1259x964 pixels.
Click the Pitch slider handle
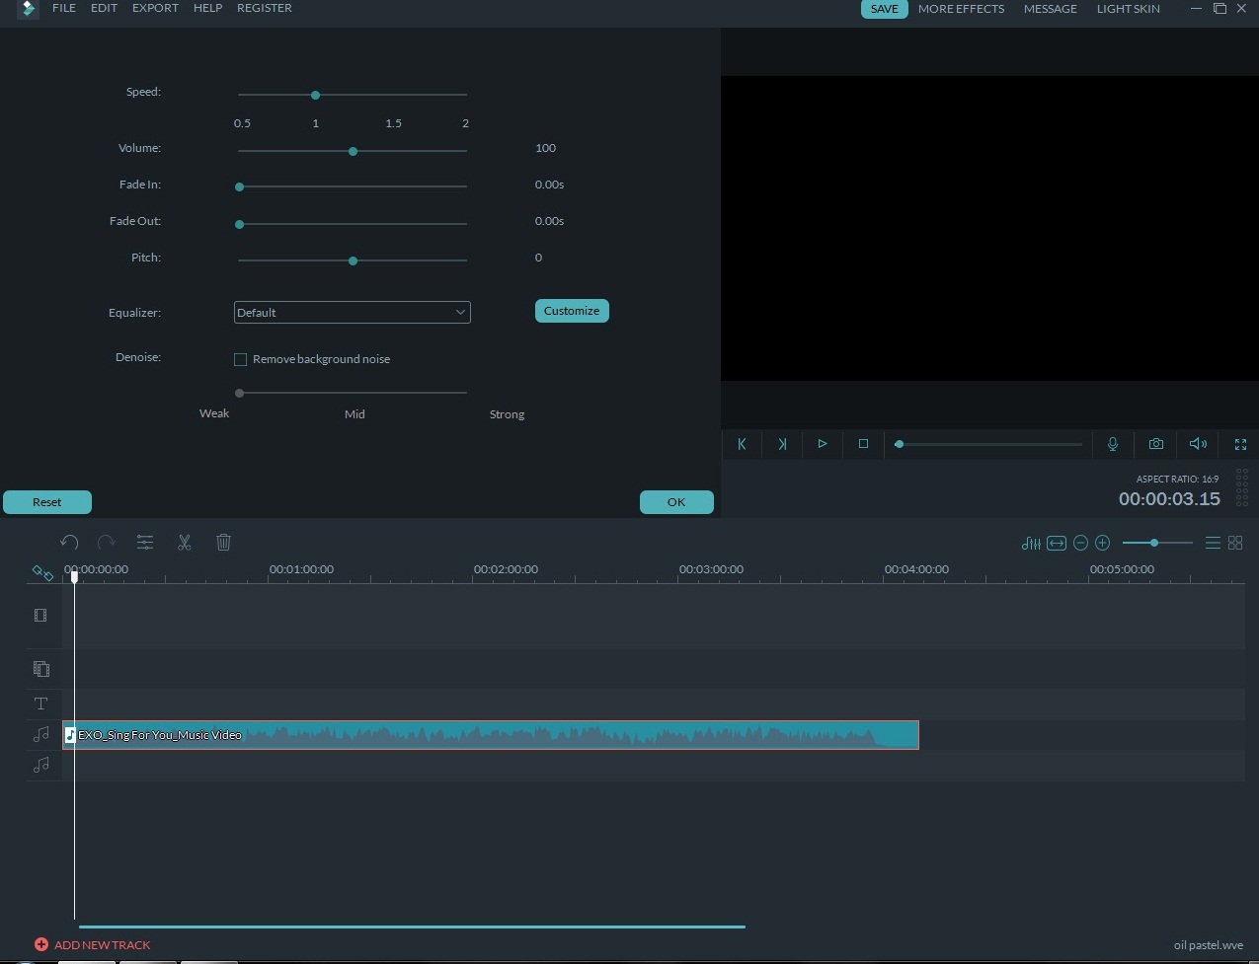click(x=353, y=261)
